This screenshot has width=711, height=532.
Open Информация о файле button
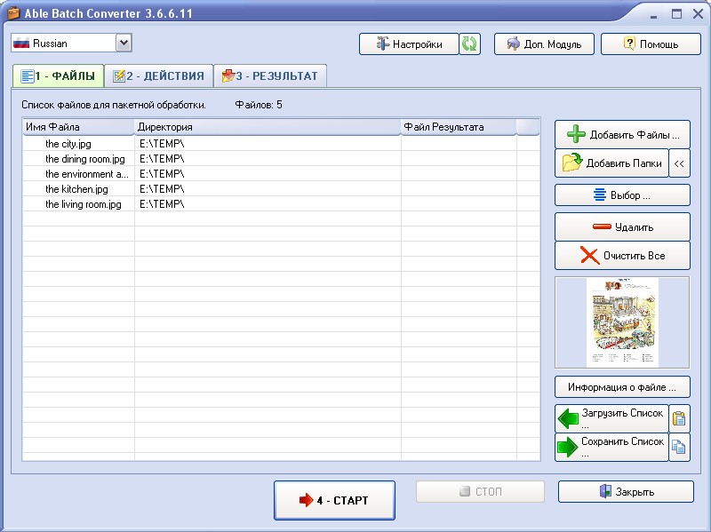pos(622,387)
